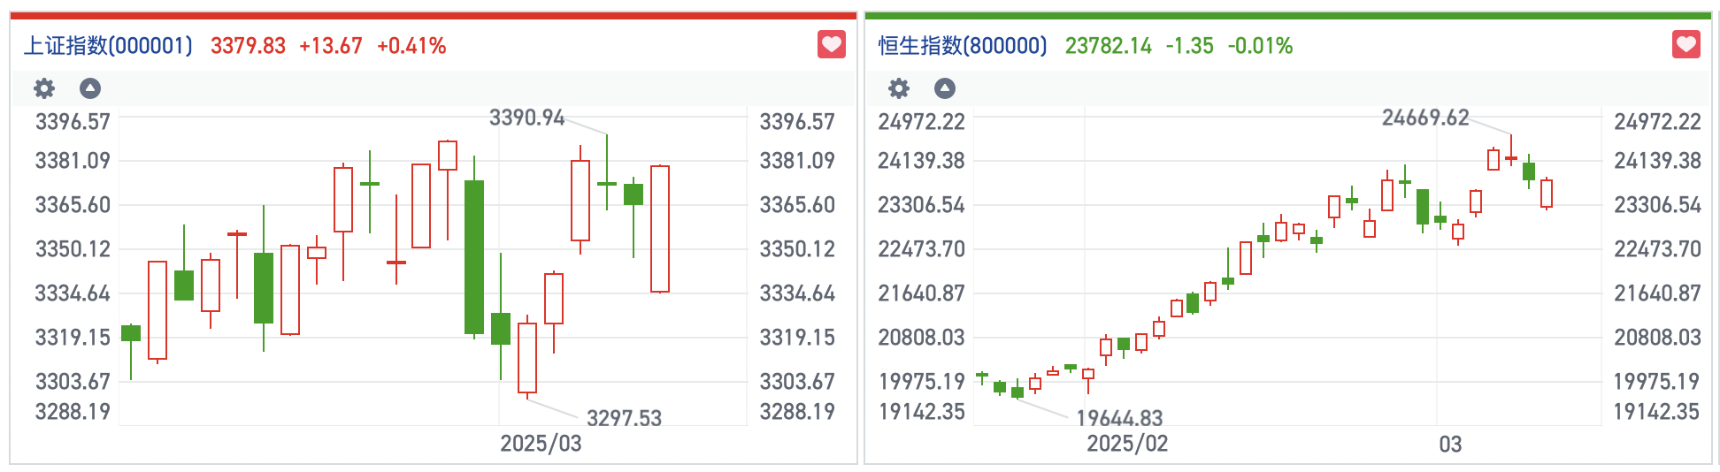Toggle favorite heart for 恒生指数
This screenshot has height=472, width=1720.
coord(1685,44)
